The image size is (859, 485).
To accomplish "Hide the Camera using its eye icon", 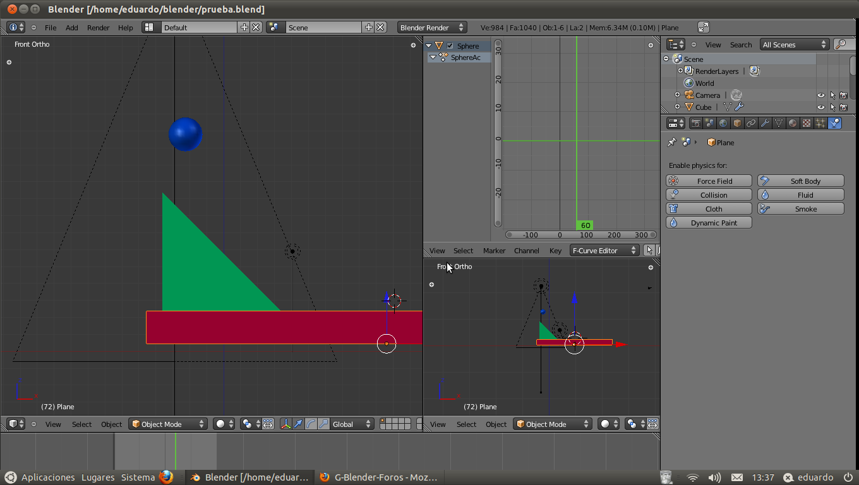I will click(x=820, y=95).
